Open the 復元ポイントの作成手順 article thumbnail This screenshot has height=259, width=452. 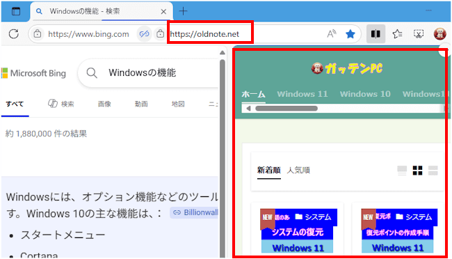[x=400, y=231]
